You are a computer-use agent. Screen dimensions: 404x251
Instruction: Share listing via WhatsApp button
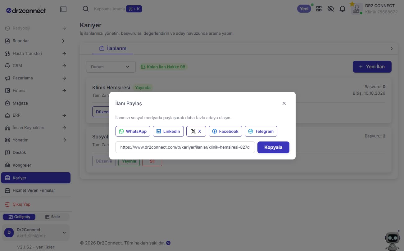(x=133, y=131)
